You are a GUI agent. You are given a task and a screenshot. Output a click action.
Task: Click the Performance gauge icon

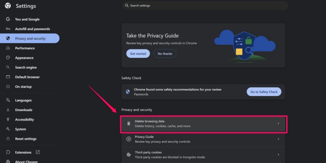point(8,48)
